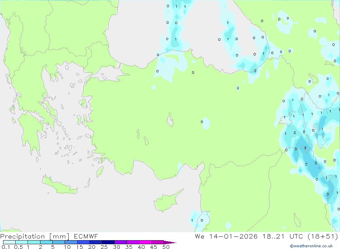Select the legend swatch between 5 and 10
This screenshot has width=340, height=249.
pyautogui.click(x=58, y=242)
